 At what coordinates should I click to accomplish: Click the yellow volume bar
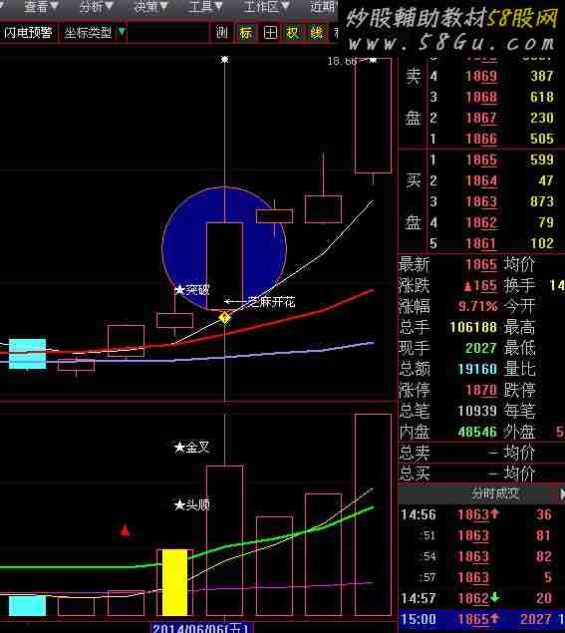174,582
